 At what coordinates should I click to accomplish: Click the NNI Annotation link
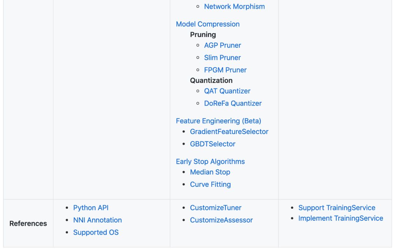pyautogui.click(x=97, y=220)
